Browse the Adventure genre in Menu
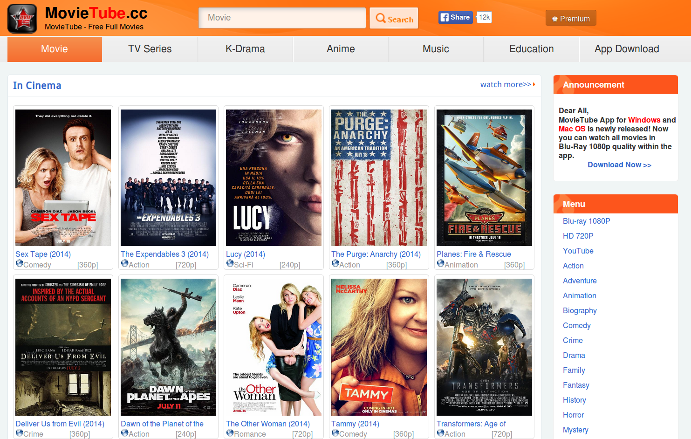Viewport: 691px width, 439px height. point(580,281)
